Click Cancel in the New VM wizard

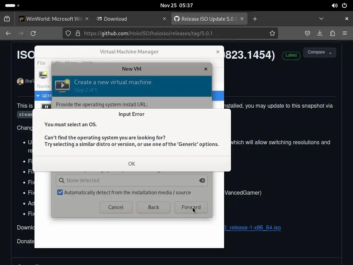[x=116, y=207]
